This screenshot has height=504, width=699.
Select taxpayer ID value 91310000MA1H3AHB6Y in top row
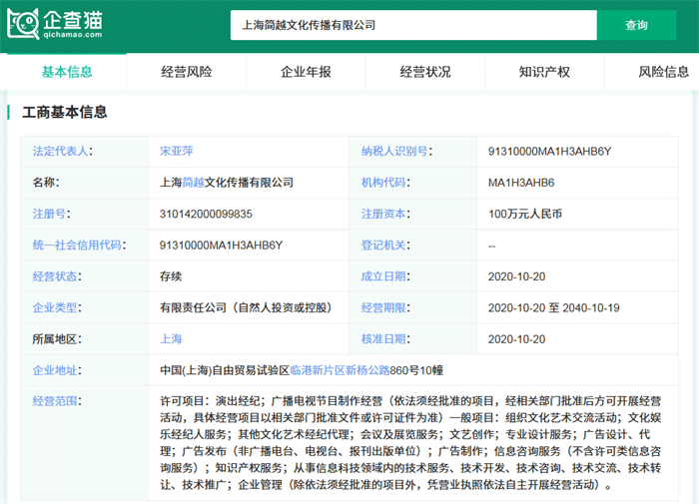[x=549, y=152]
